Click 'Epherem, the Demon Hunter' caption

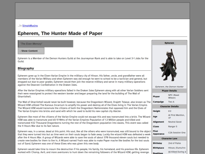169,87
